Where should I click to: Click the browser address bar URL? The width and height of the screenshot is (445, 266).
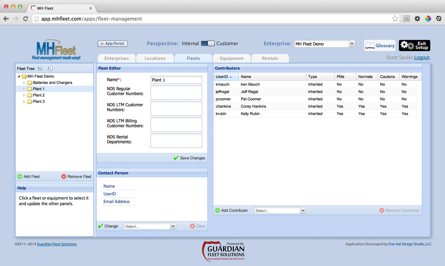coord(92,19)
